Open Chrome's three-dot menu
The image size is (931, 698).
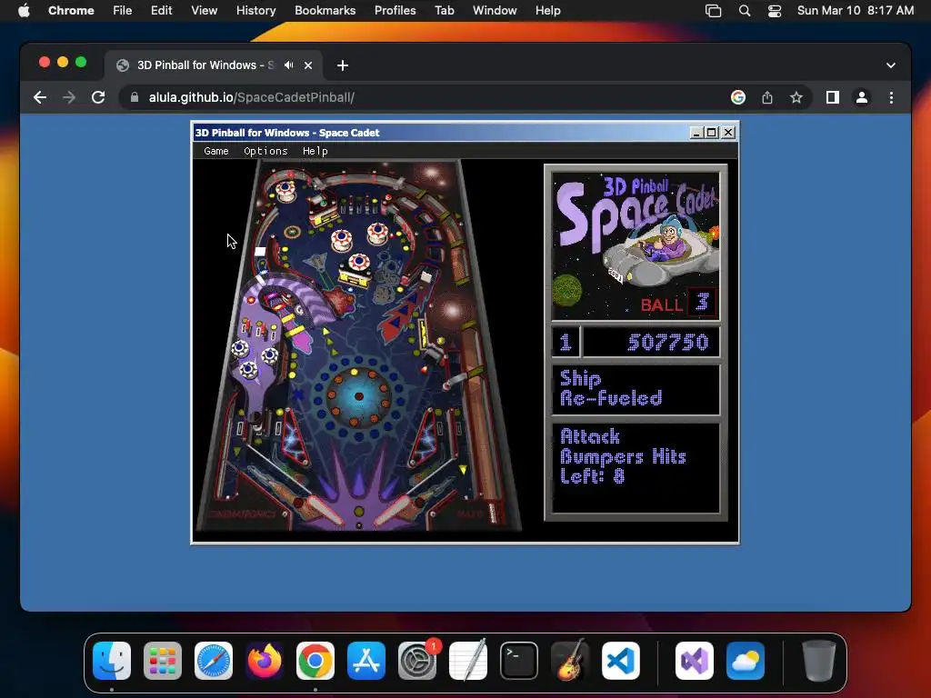891,97
